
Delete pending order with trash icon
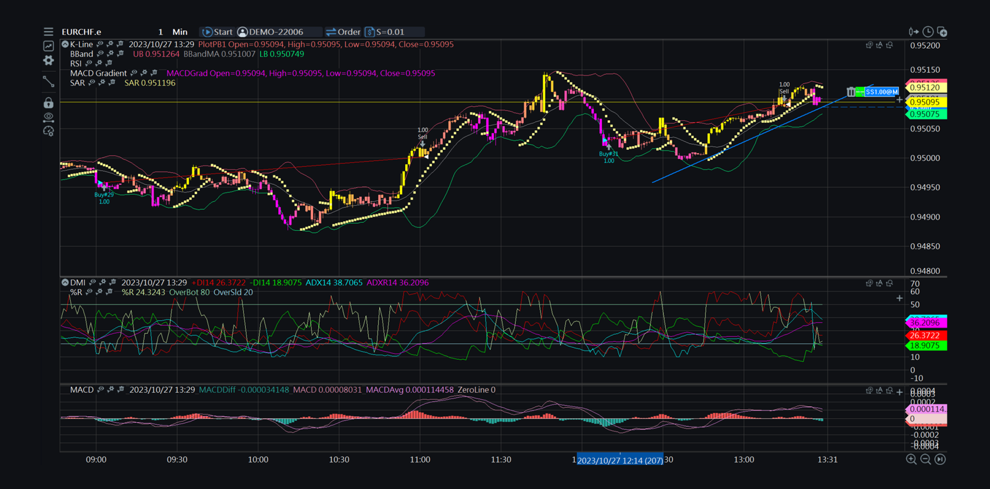(x=851, y=91)
